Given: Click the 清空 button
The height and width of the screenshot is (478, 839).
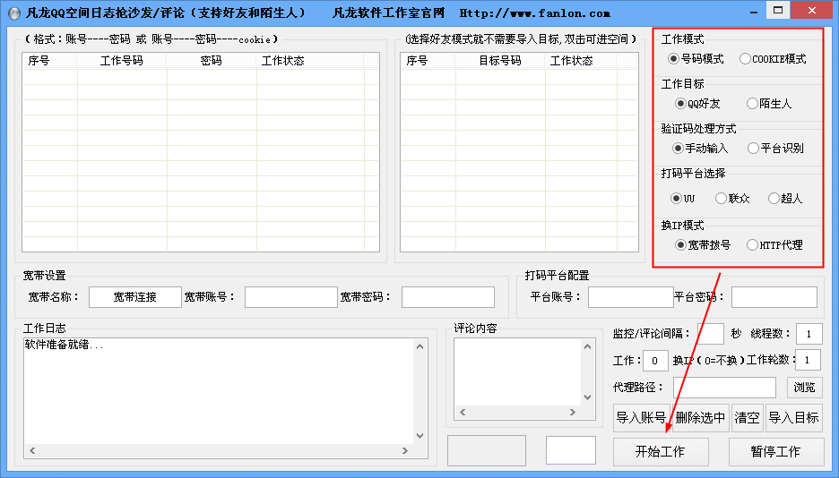Looking at the screenshot, I should (747, 418).
